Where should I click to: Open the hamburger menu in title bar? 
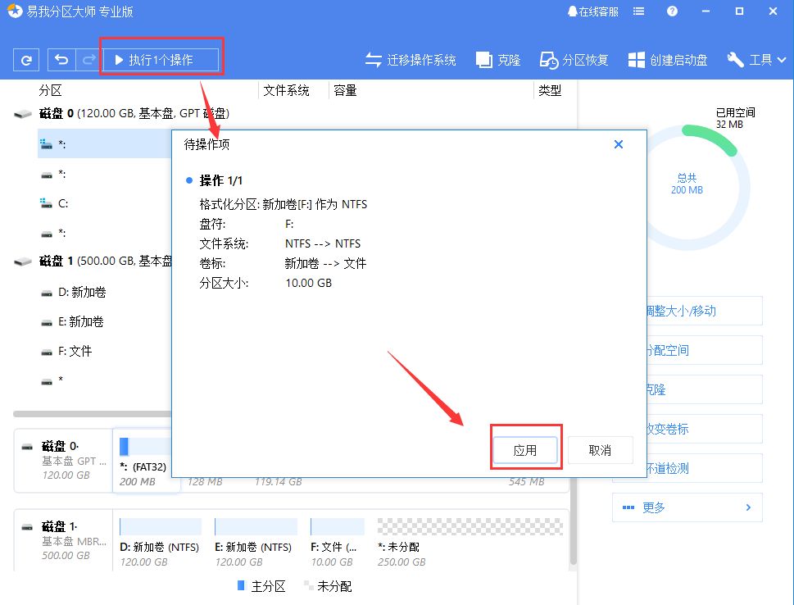click(x=638, y=11)
